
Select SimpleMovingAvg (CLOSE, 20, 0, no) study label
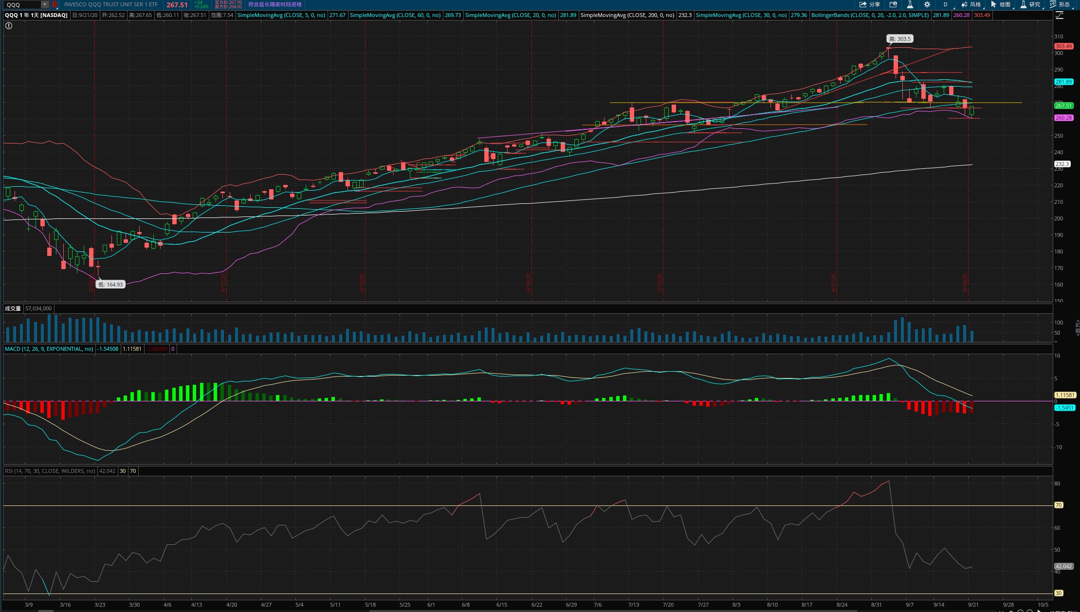coord(511,15)
